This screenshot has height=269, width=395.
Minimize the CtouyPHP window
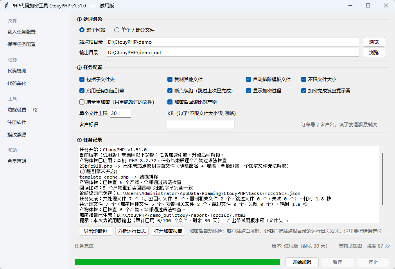[350, 5]
